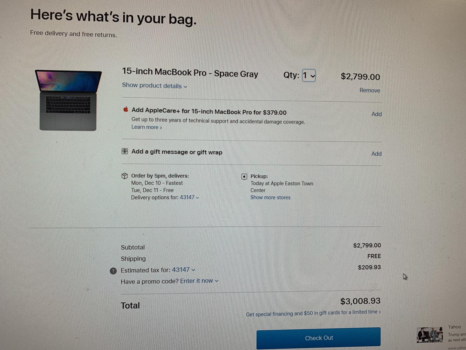Click the Check Out button
The image size is (466, 350).
click(318, 338)
